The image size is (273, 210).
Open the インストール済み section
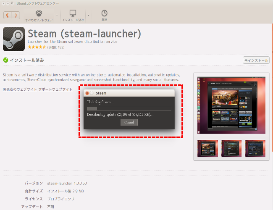(73, 16)
